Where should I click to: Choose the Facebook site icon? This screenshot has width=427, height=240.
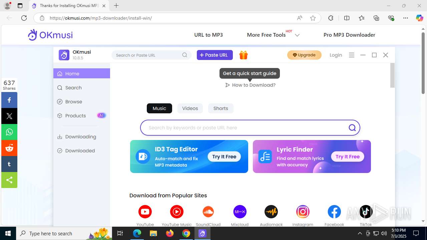(x=334, y=212)
